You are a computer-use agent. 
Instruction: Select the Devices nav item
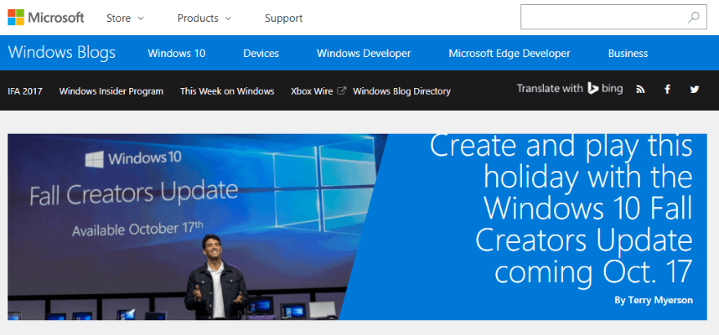(261, 54)
